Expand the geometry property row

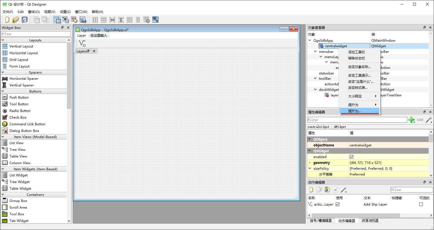pyautogui.click(x=310, y=163)
